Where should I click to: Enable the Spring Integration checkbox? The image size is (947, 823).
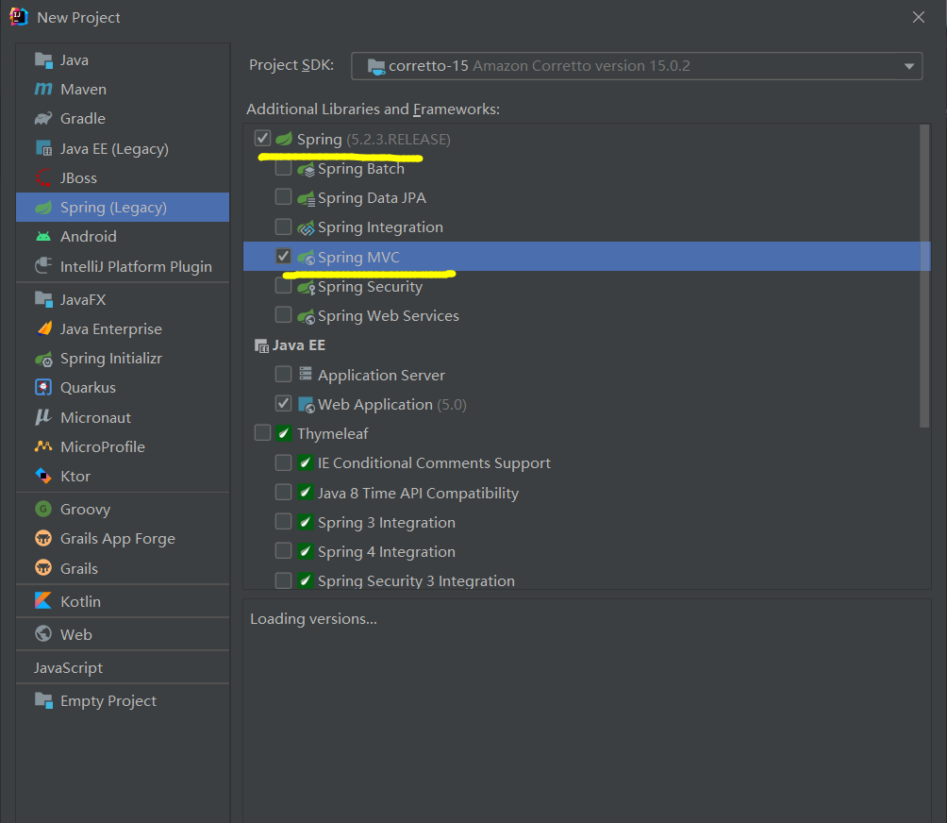pyautogui.click(x=283, y=227)
